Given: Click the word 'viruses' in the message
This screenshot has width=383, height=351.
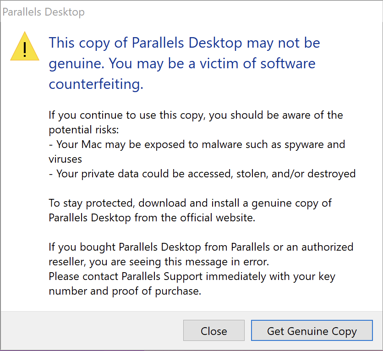Looking at the screenshot, I should [x=65, y=159].
